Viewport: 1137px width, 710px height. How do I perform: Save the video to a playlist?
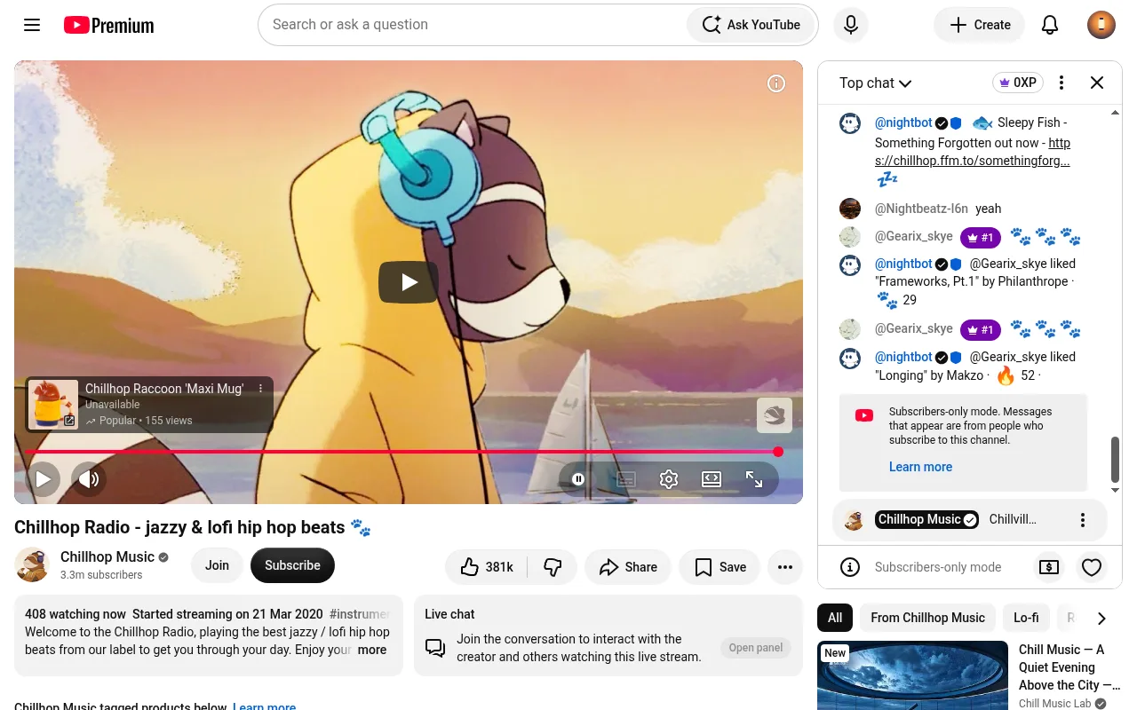click(x=720, y=567)
